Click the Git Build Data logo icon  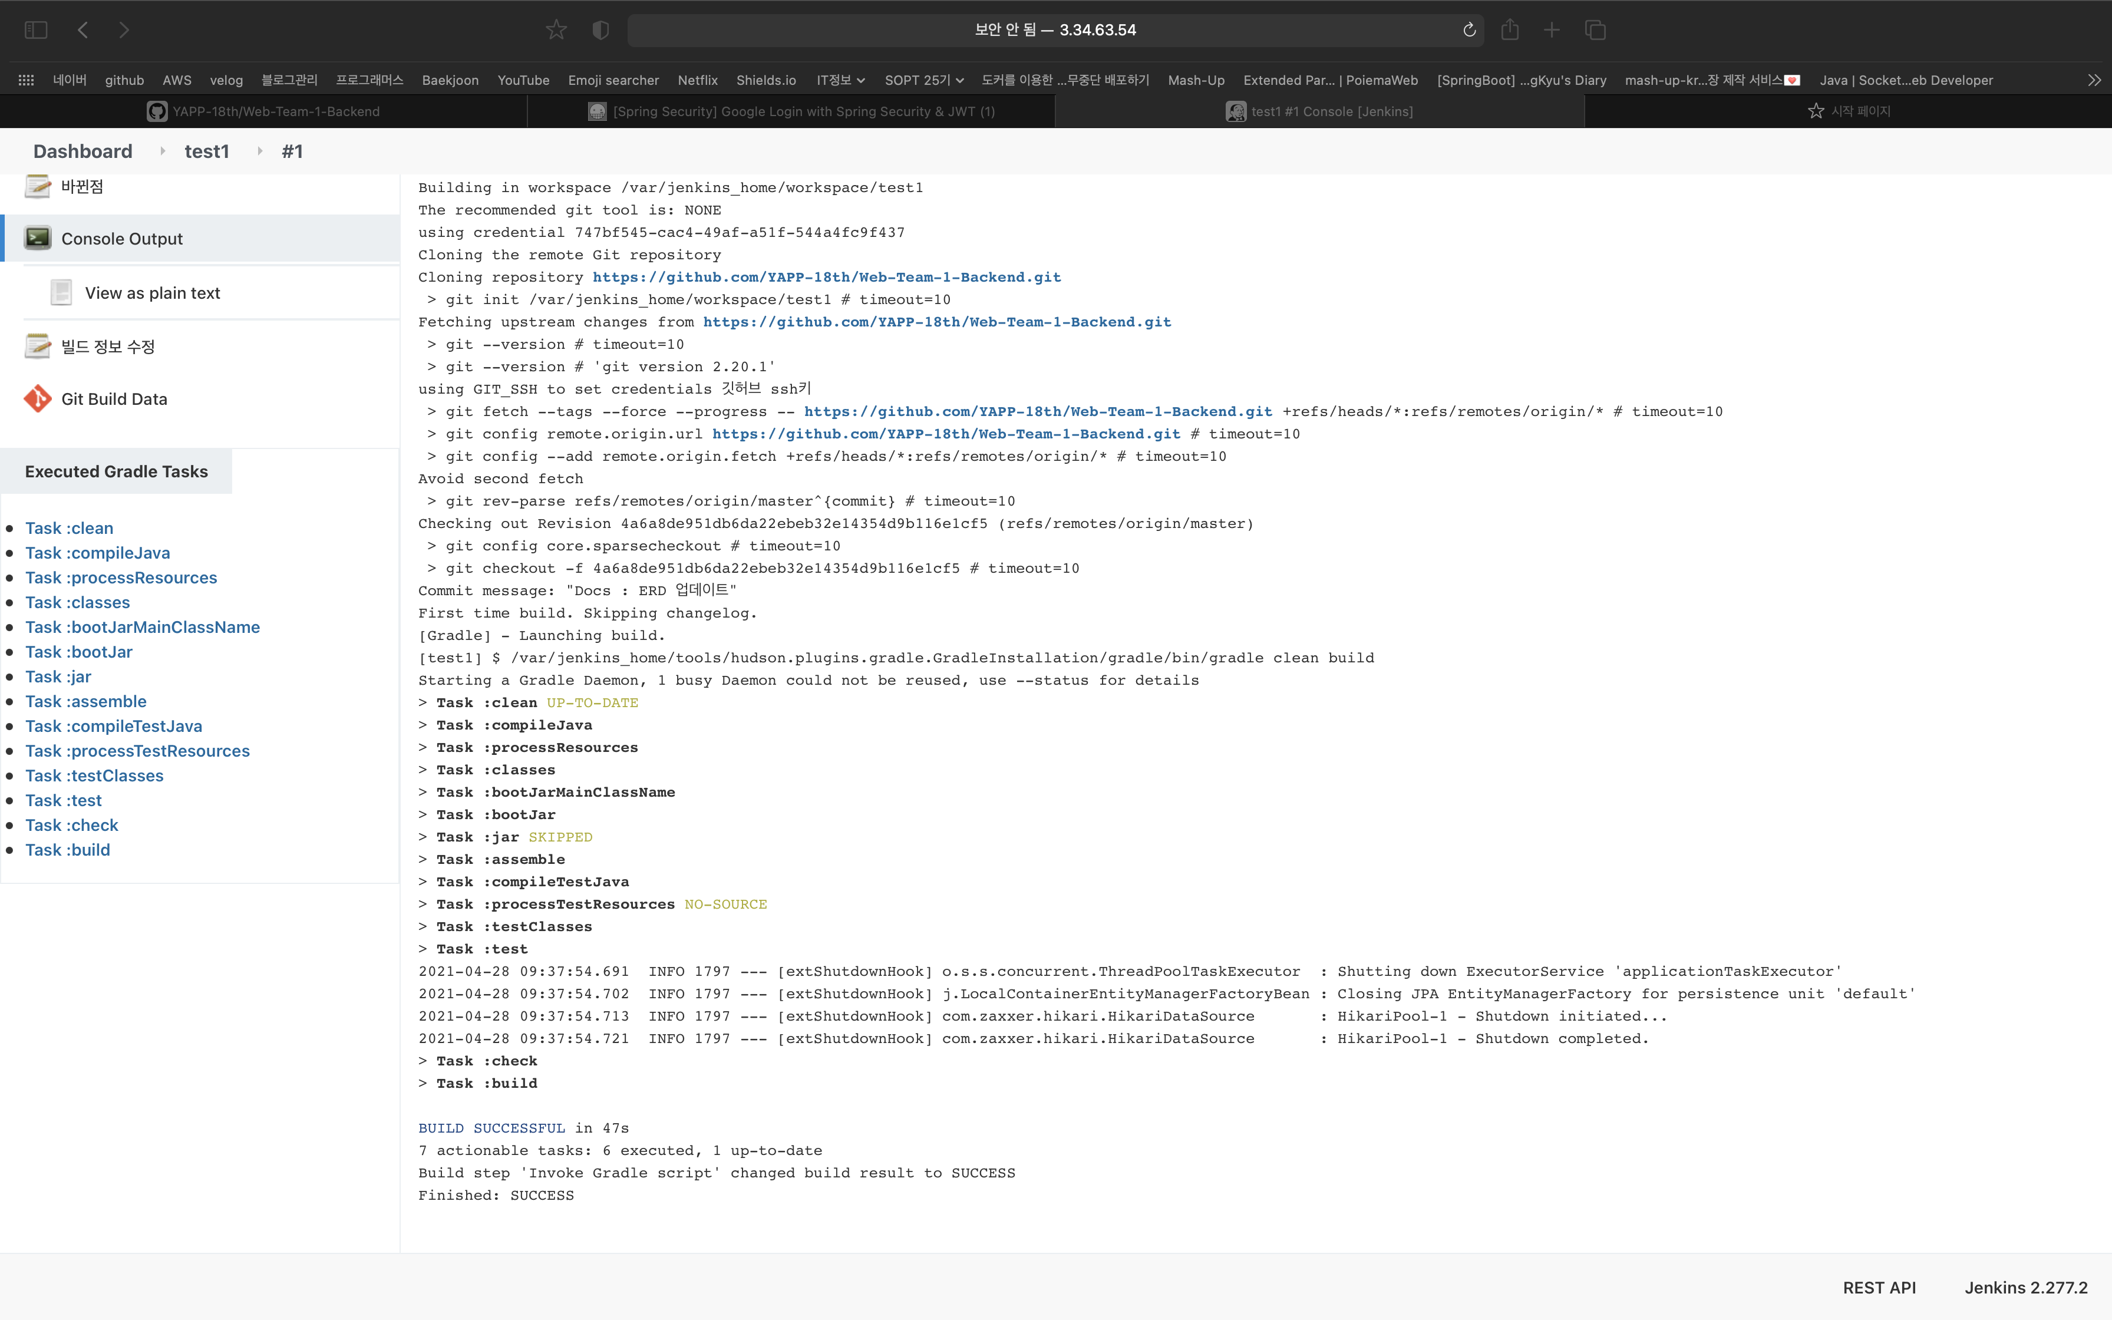coord(38,398)
